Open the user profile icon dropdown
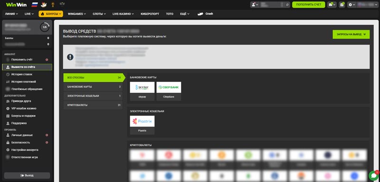Image resolution: width=380 pixels, height=182 pixels. (x=255, y=5)
